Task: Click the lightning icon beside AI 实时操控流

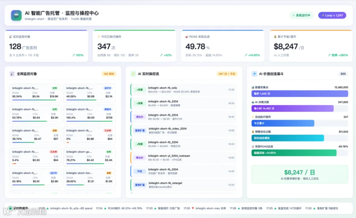Action: coord(133,74)
